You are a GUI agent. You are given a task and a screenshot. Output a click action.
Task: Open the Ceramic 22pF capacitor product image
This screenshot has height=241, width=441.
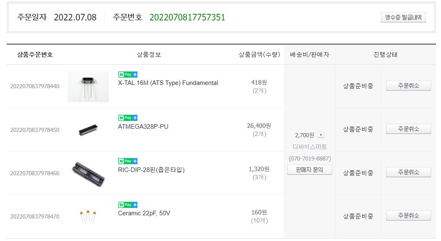click(x=88, y=216)
